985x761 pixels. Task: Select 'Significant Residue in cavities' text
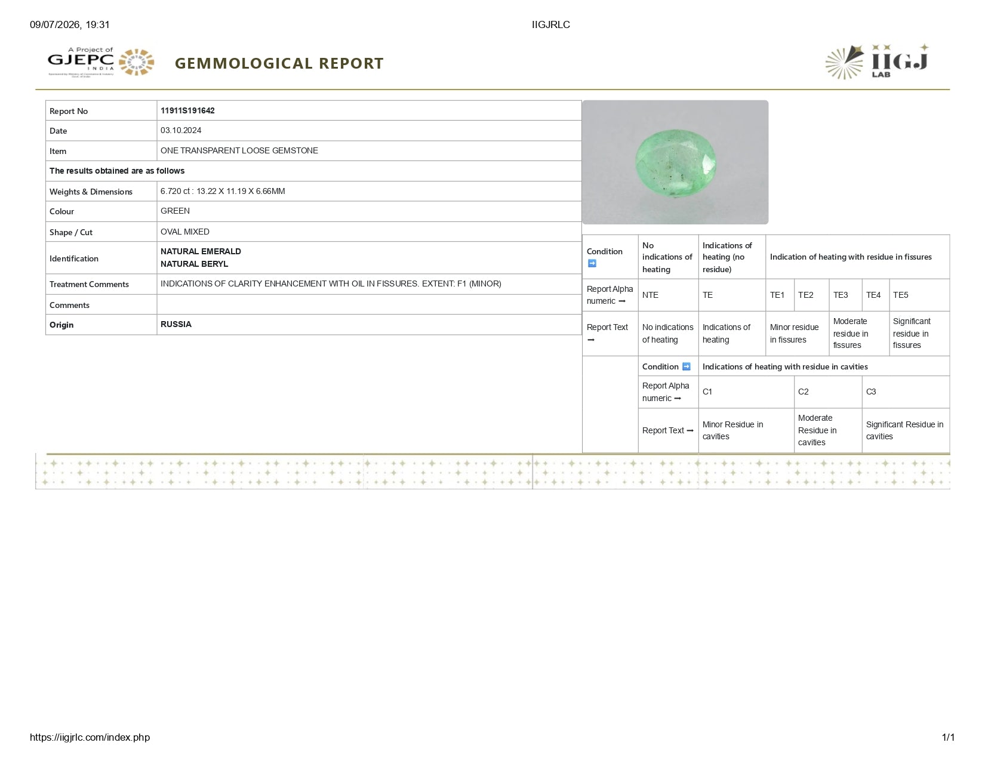pyautogui.click(x=905, y=430)
